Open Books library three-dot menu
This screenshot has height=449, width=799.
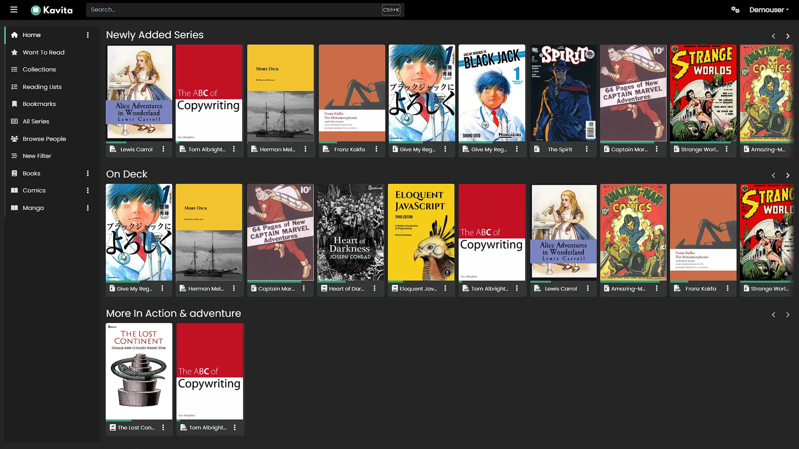(87, 173)
